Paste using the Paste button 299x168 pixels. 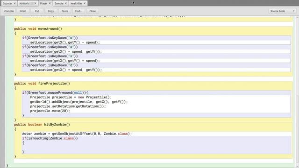click(x=65, y=11)
